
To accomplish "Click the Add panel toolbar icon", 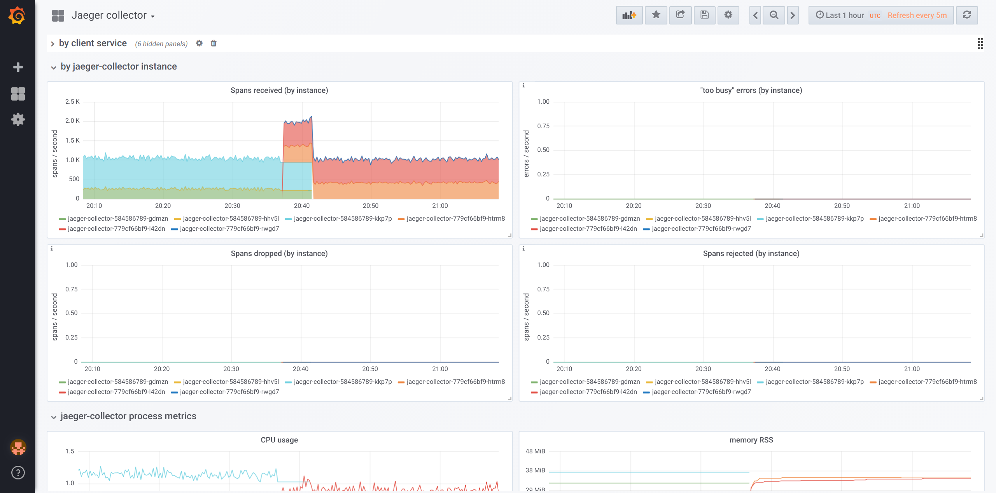I will 629,15.
